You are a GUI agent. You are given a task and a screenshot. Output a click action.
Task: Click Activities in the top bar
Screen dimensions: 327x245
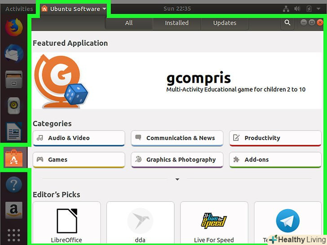tap(19, 9)
